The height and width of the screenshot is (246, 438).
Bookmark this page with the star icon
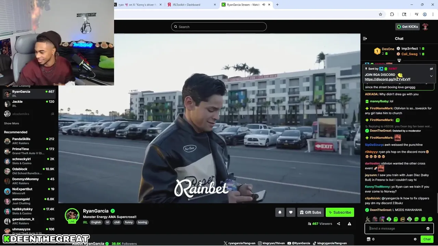[x=380, y=14]
